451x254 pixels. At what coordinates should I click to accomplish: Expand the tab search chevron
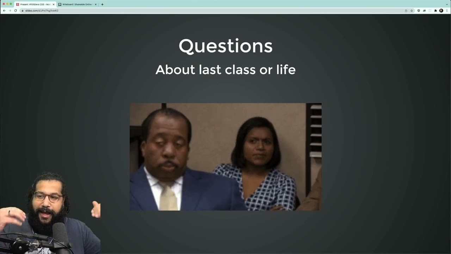(x=447, y=4)
